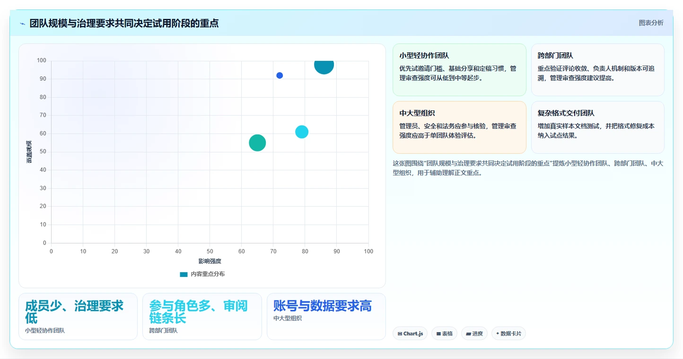Open the 复杂格式交付团队 card
The width and height of the screenshot is (683, 359).
pos(597,127)
